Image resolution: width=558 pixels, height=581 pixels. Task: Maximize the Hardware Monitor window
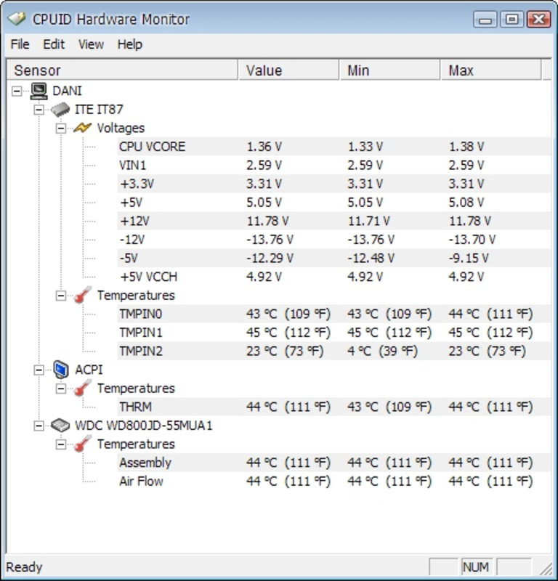coord(511,20)
